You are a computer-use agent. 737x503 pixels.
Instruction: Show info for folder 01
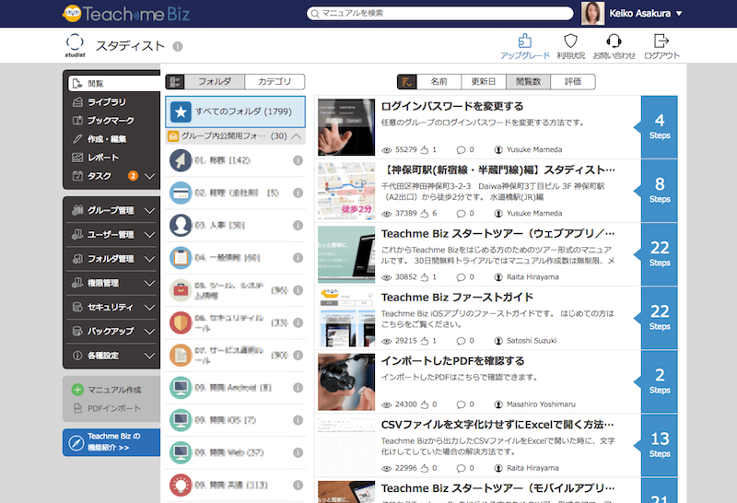pyautogui.click(x=298, y=160)
